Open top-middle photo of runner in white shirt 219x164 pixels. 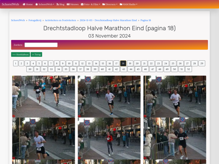(109, 96)
